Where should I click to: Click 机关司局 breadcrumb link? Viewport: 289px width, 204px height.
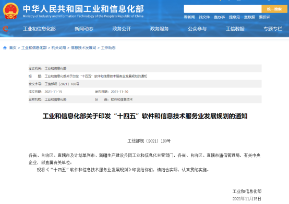click(x=58, y=48)
